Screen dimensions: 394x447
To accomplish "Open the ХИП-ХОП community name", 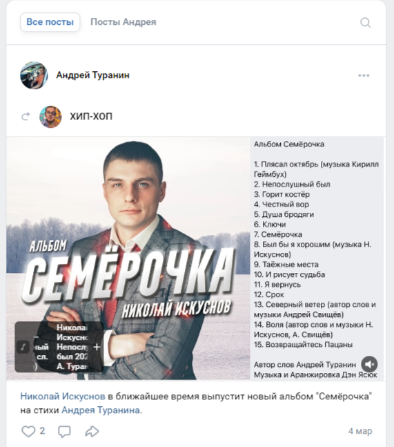I will click(x=91, y=116).
